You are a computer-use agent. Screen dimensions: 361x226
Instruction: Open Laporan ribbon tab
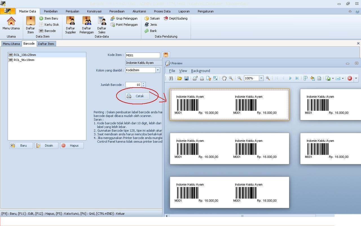pyautogui.click(x=184, y=11)
